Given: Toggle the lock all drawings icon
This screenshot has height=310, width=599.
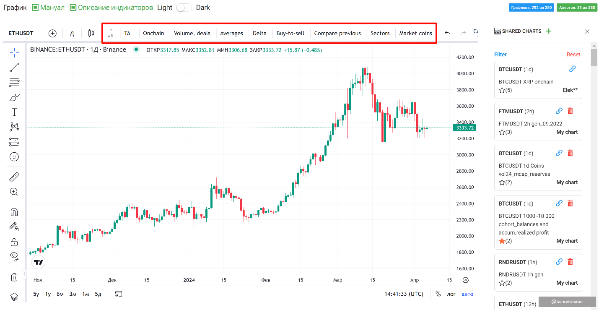Looking at the screenshot, I should (14, 242).
